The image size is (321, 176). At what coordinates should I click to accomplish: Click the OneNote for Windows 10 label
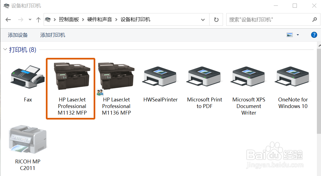[293, 103]
